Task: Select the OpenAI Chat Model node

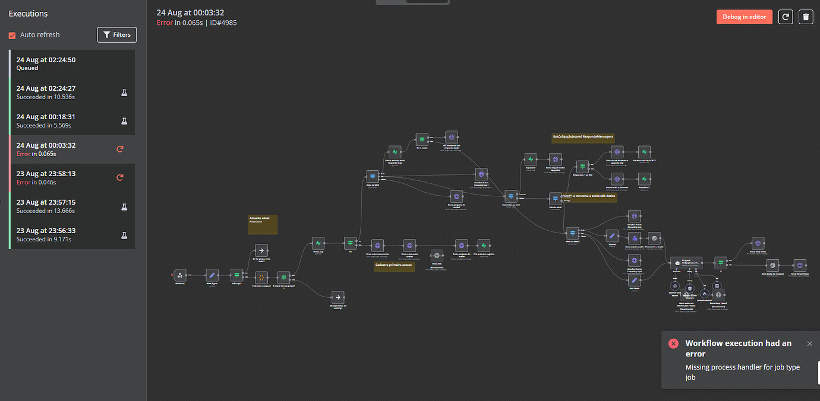Action: tap(675, 286)
